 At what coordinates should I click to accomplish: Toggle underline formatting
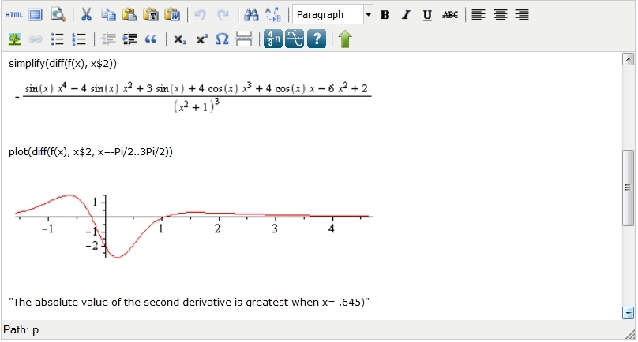coord(427,14)
